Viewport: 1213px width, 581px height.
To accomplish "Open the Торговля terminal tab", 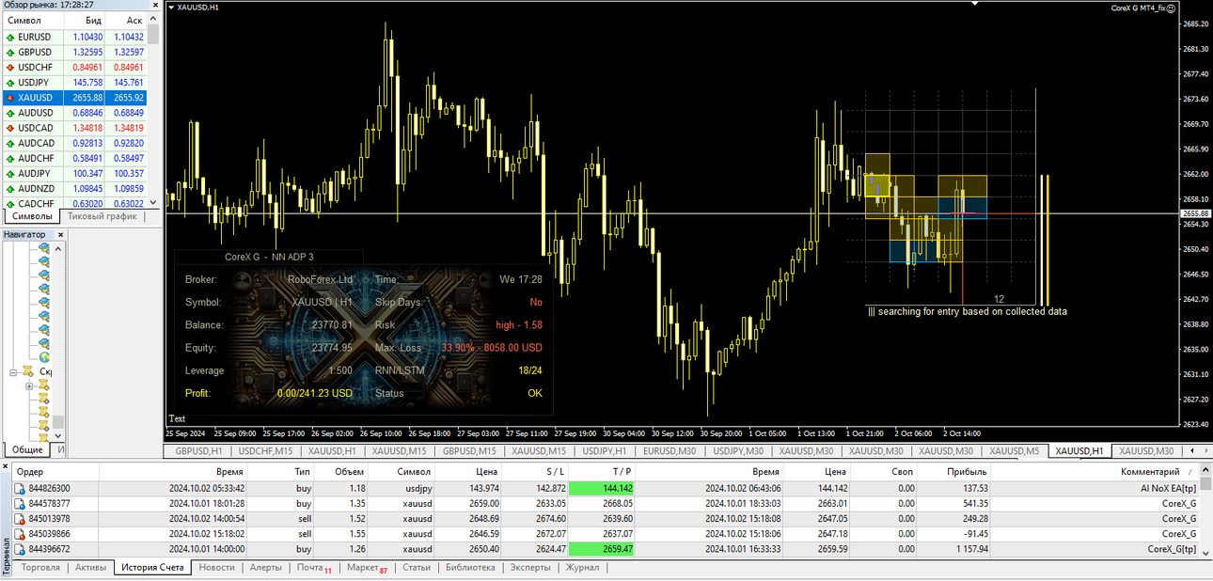I will [40, 568].
